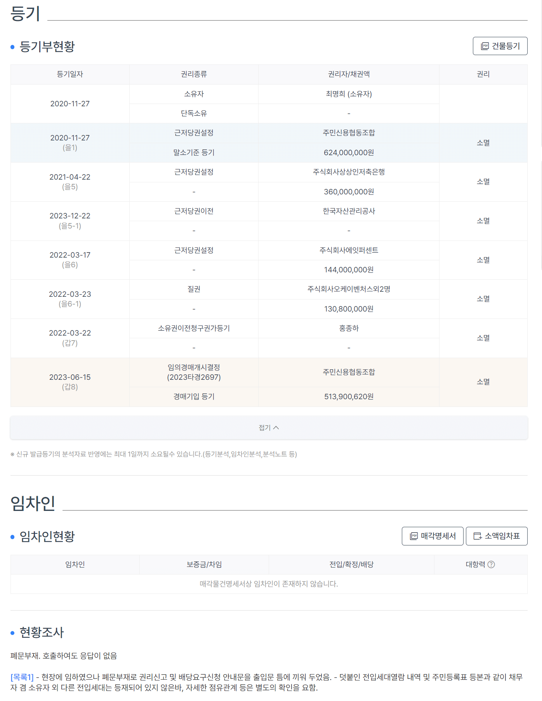Click the 근저당권이전 cell
Screen dimensions: 542x701
[194, 211]
